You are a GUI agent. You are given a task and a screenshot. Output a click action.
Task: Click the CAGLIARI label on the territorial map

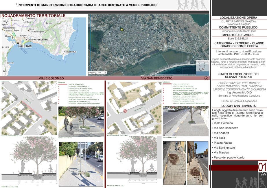point(25,46)
